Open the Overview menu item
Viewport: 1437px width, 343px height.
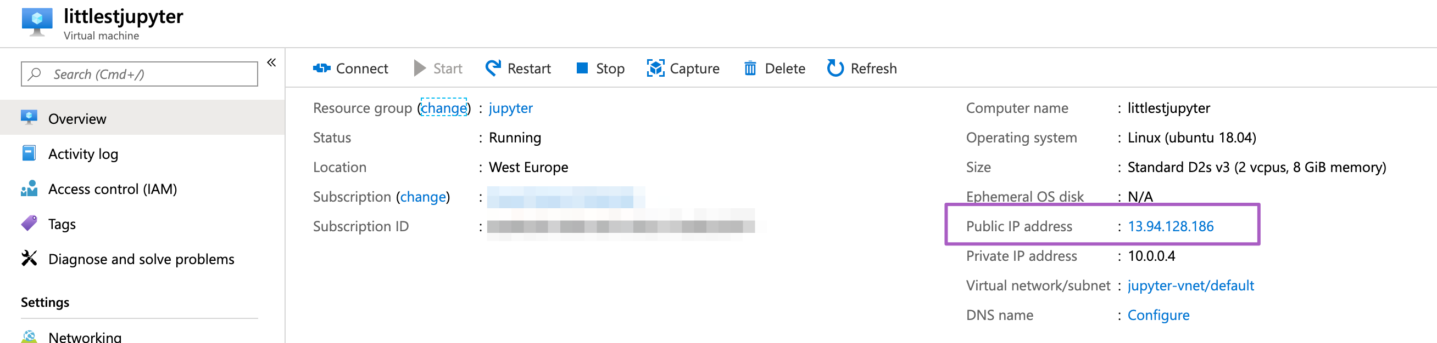tap(77, 118)
